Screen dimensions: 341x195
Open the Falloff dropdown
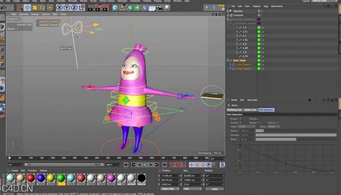point(246,126)
